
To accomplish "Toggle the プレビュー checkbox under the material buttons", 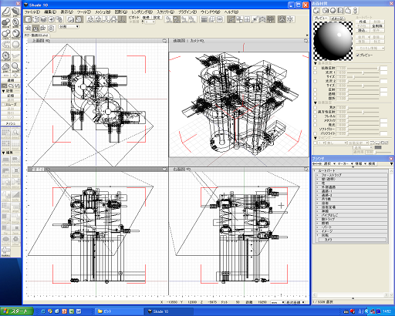I will (358, 55).
